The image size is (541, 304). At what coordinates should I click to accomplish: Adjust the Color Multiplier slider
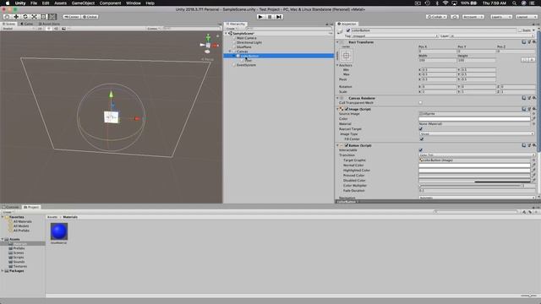tap(470, 186)
